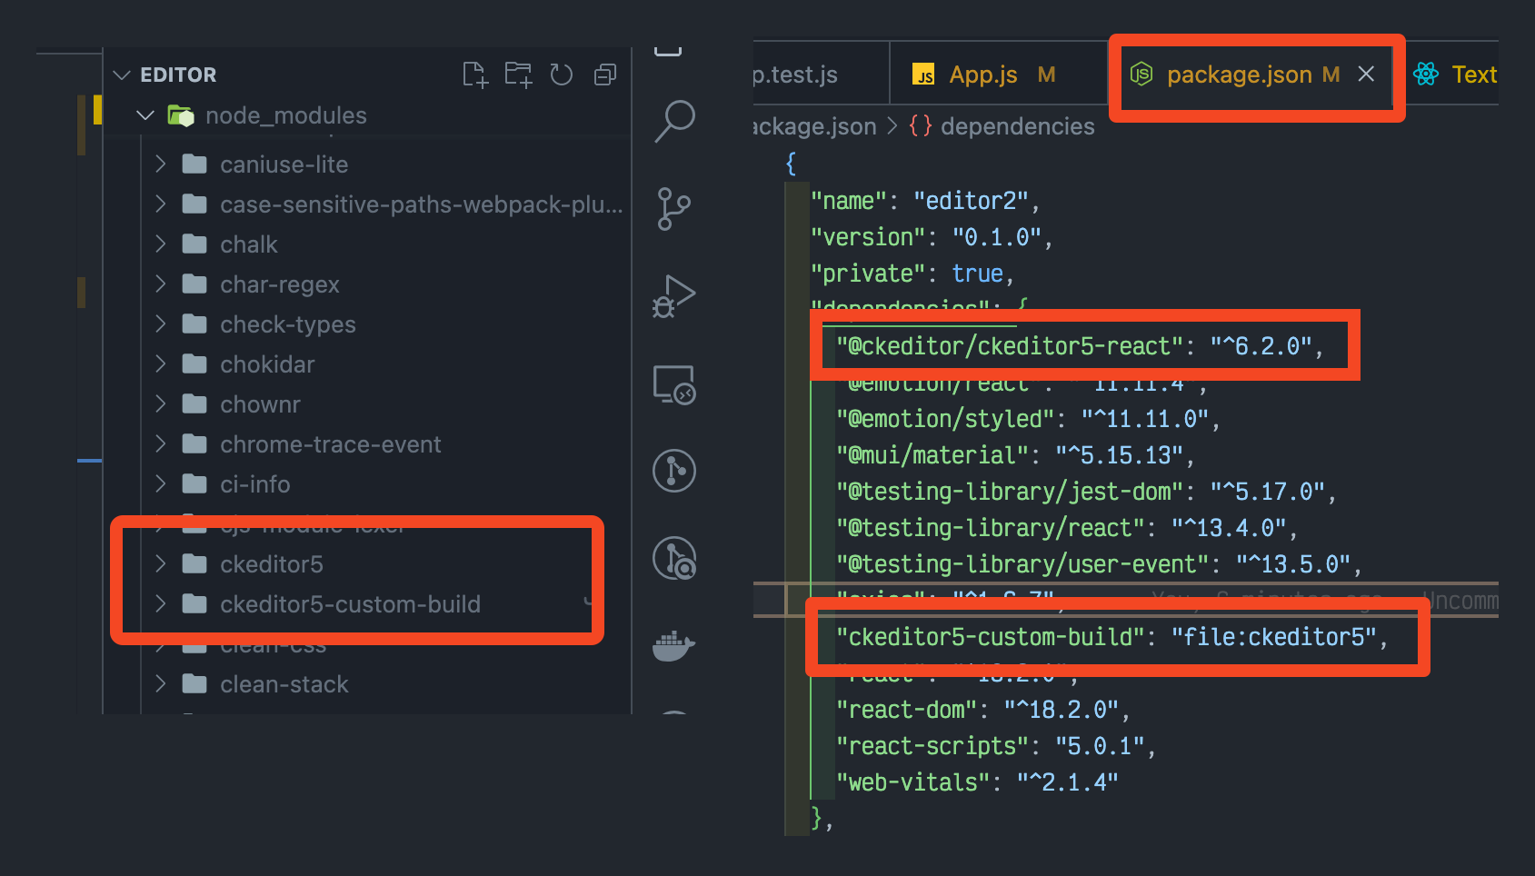The height and width of the screenshot is (876, 1535).
Task: Expand the char-regex folder
Action: point(160,284)
